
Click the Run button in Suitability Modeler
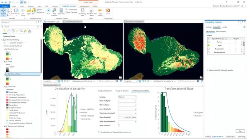240,131
